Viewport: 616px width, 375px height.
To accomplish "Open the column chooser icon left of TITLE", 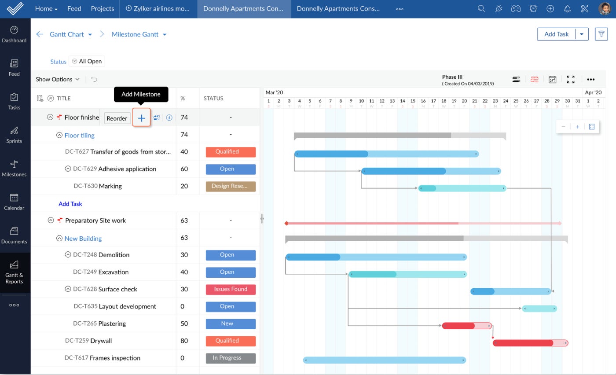I will [40, 99].
